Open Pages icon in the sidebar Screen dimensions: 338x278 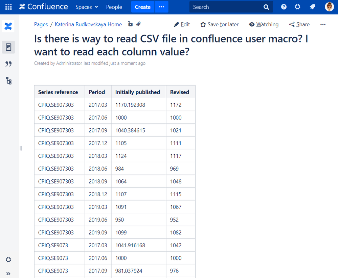tap(8, 47)
